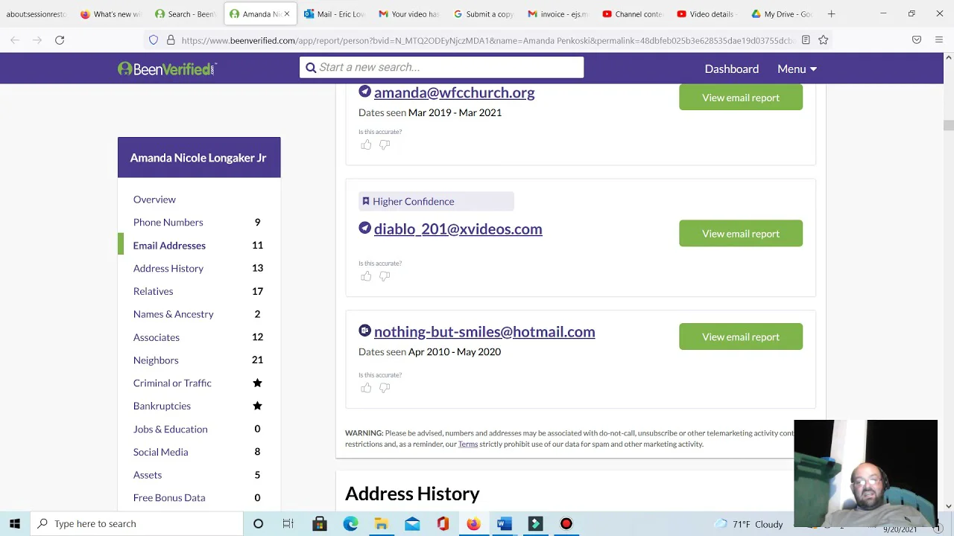
Task: Bookmark this page with the star icon
Action: (x=824, y=40)
